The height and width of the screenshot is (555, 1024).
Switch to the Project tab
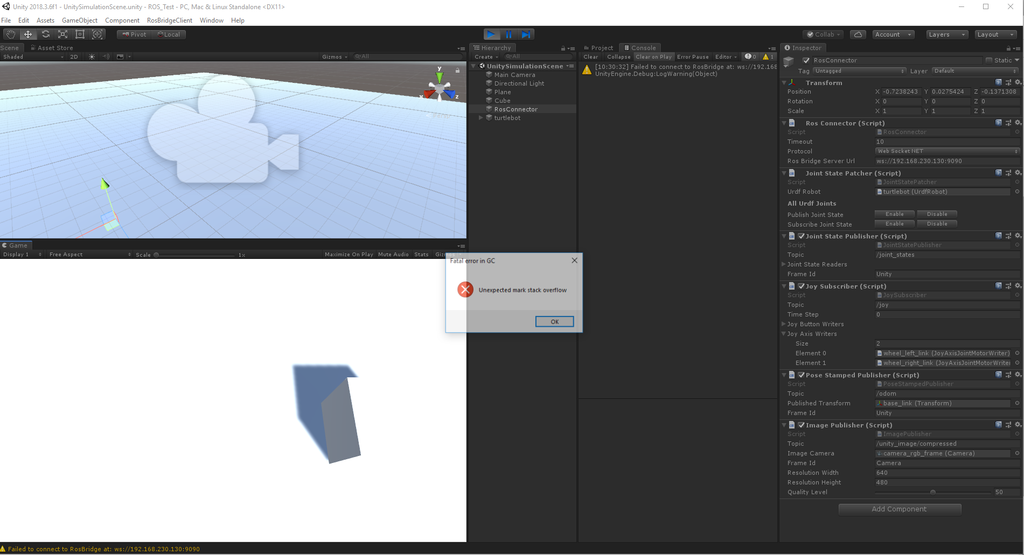pyautogui.click(x=598, y=47)
